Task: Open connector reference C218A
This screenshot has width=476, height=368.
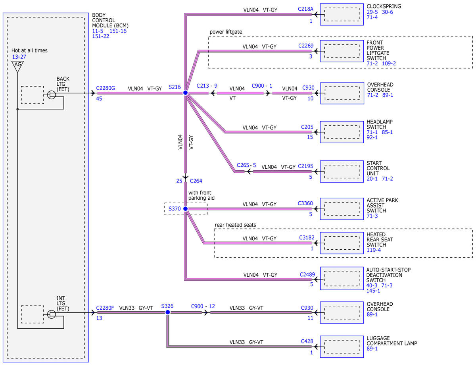Action: [x=305, y=9]
